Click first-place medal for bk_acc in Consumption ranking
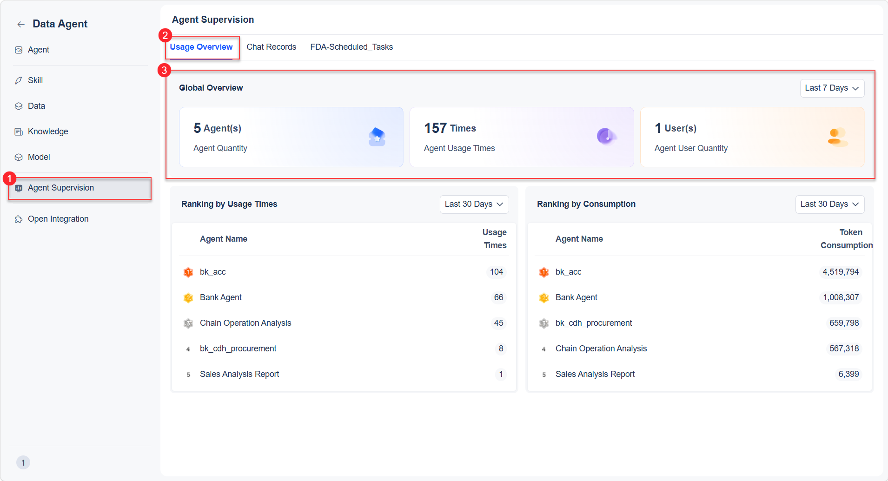The height and width of the screenshot is (481, 888). (x=544, y=272)
